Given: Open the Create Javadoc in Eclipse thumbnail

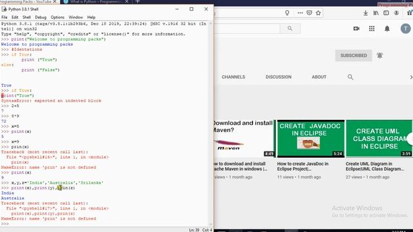Looking at the screenshot, I should (311, 139).
